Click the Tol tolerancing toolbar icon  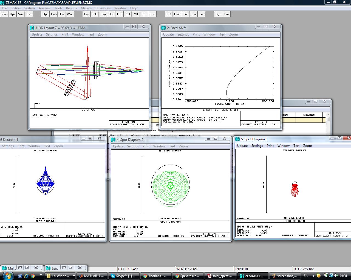click(185, 14)
